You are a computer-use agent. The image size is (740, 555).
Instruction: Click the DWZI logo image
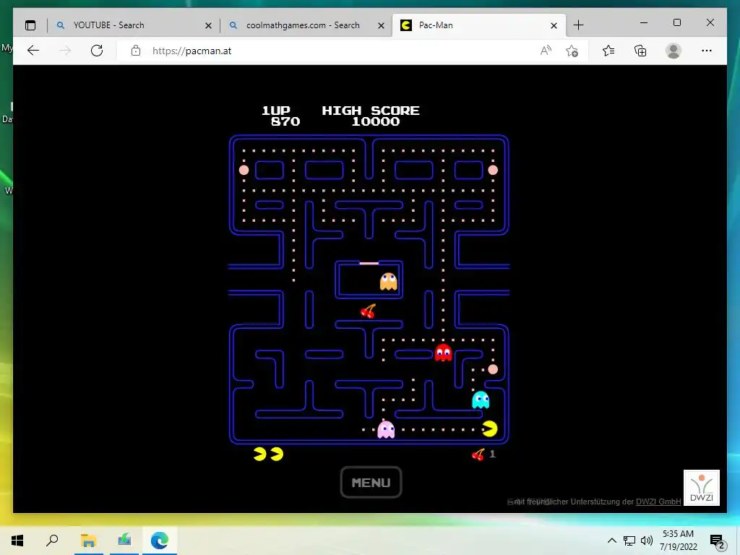coord(701,488)
